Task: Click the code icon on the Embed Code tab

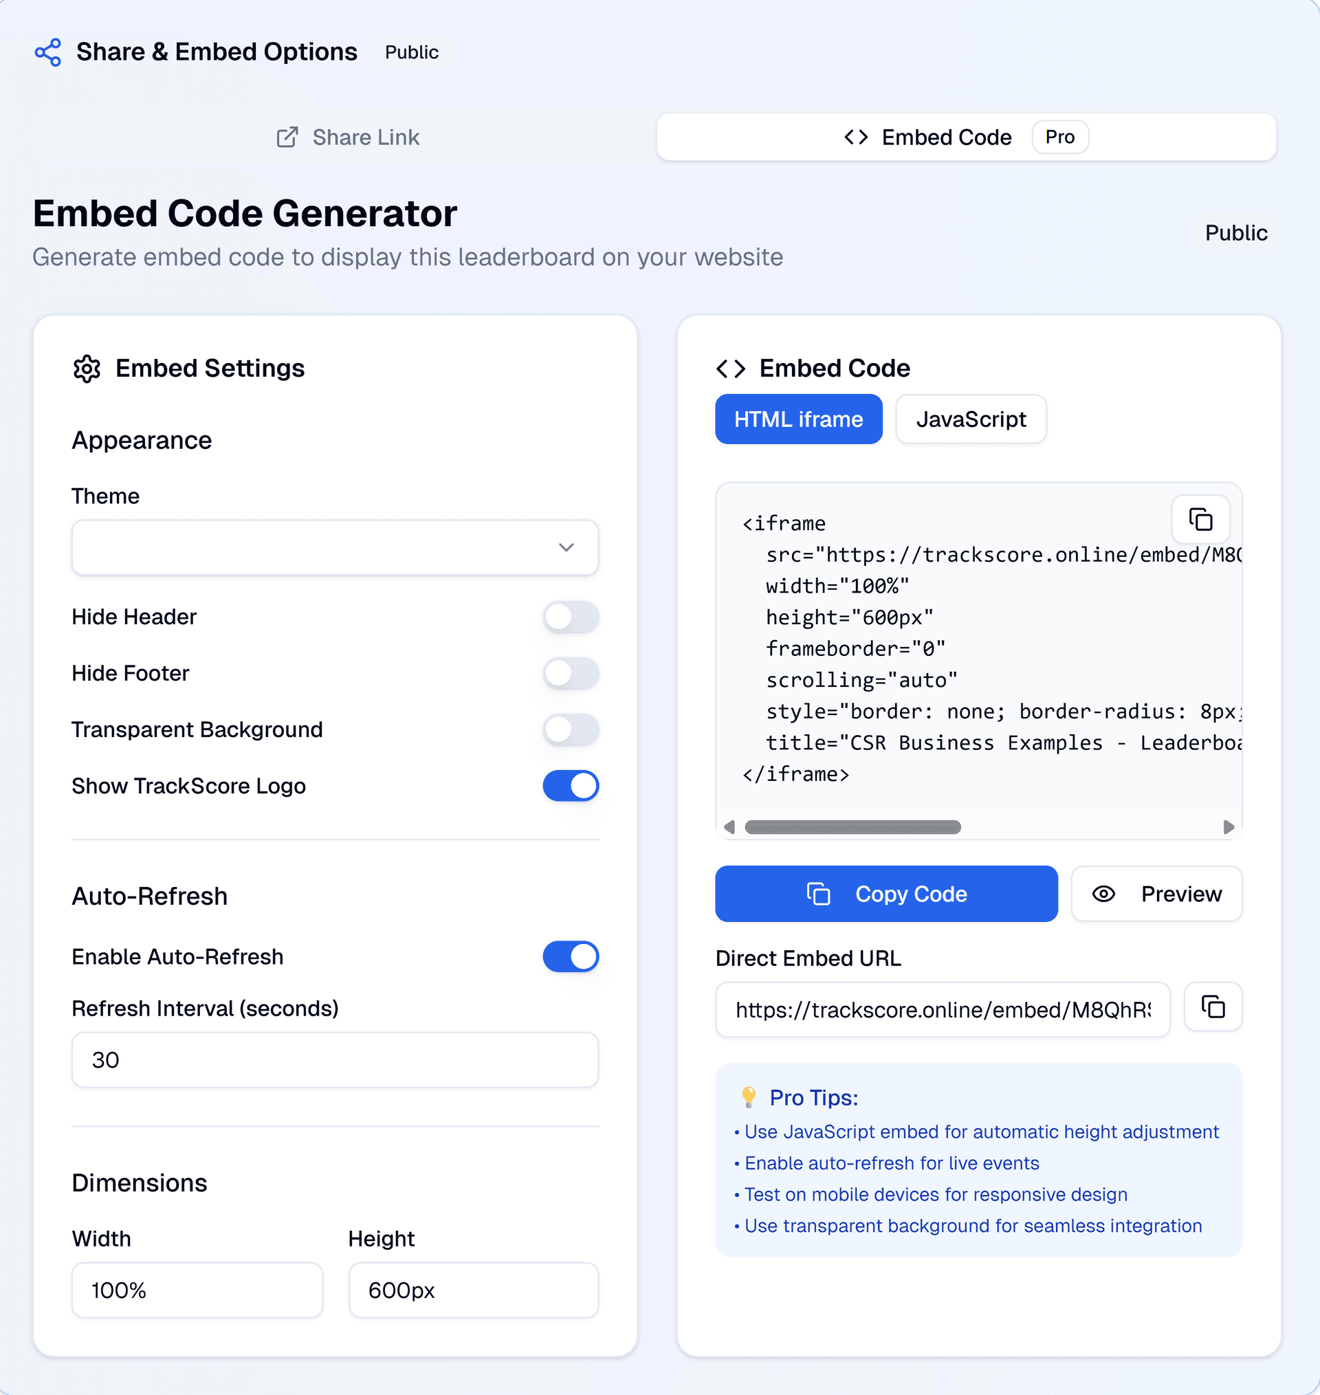Action: click(x=856, y=138)
